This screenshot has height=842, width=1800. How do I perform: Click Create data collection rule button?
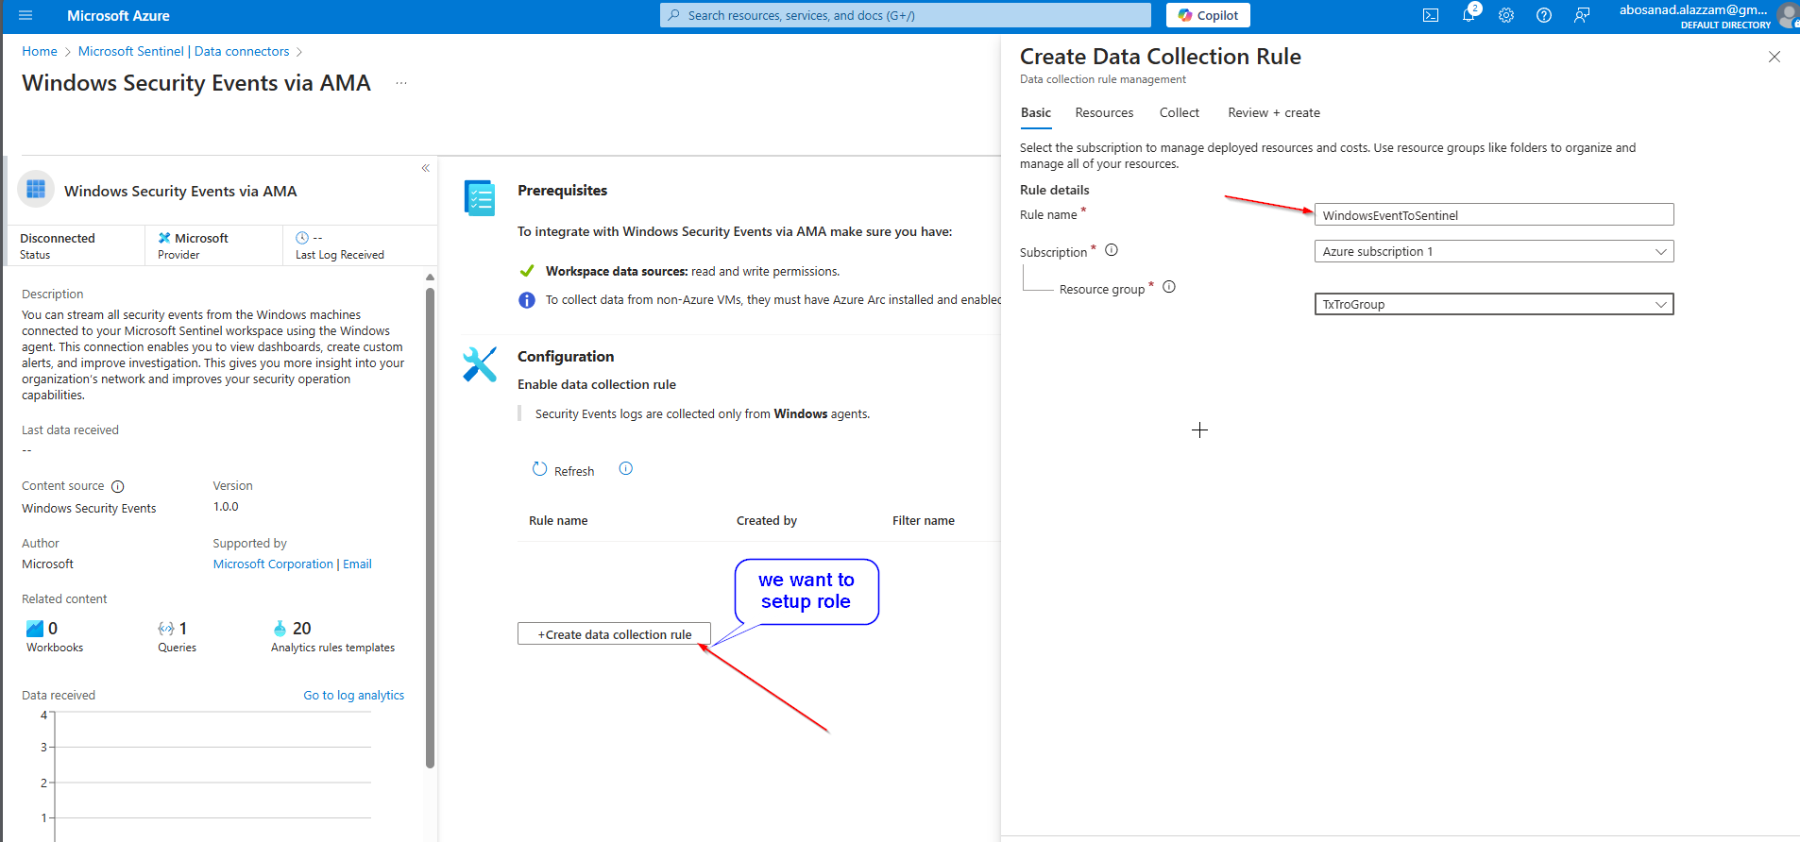coord(614,634)
